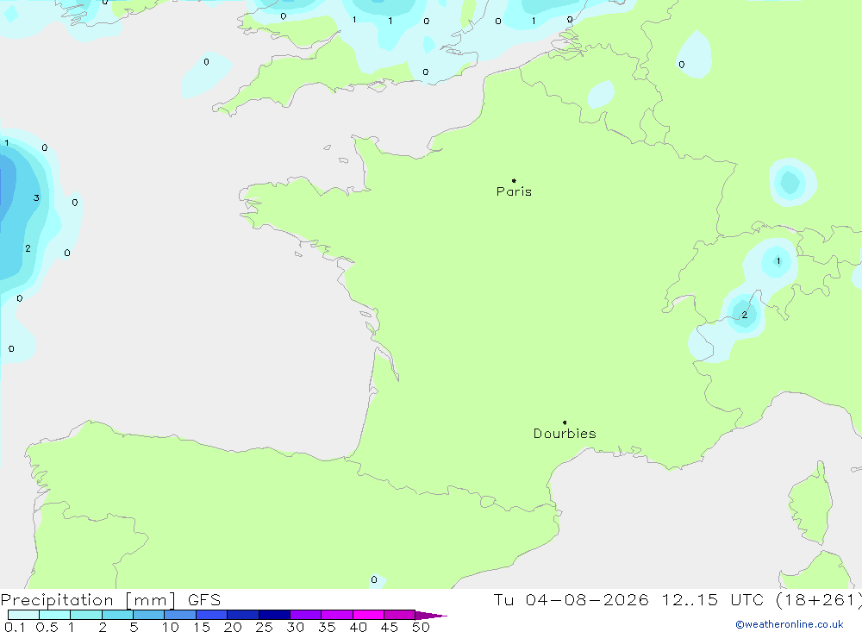Click the over-50 legend arrow tip
The width and height of the screenshot is (862, 632).
click(432, 616)
